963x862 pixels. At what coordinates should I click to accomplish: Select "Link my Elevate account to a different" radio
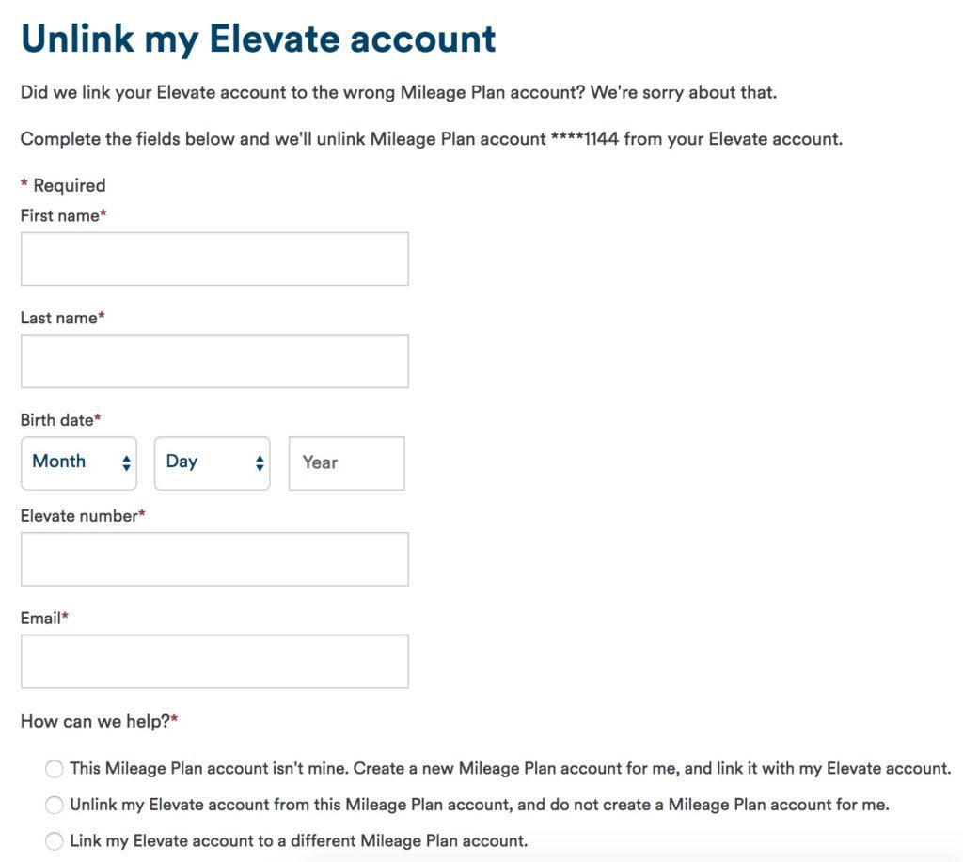pos(55,841)
